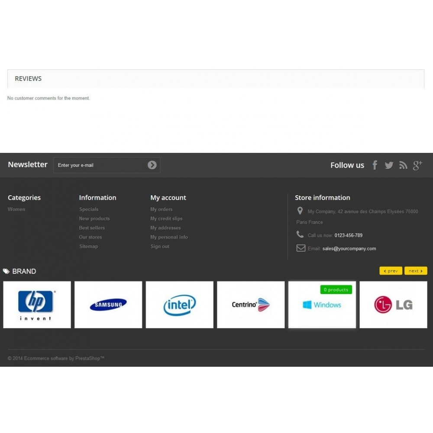Image resolution: width=433 pixels, height=433 pixels.
Task: Click the sales@yourcompany.com email address
Action: tap(349, 249)
